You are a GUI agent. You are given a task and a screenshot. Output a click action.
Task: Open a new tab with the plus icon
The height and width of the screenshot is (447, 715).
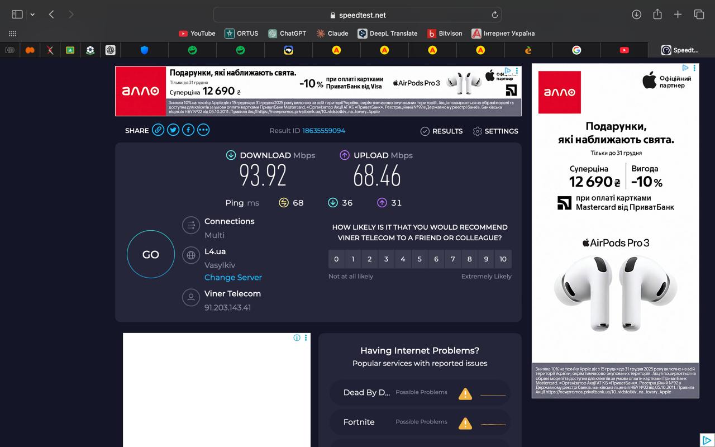[x=678, y=15]
